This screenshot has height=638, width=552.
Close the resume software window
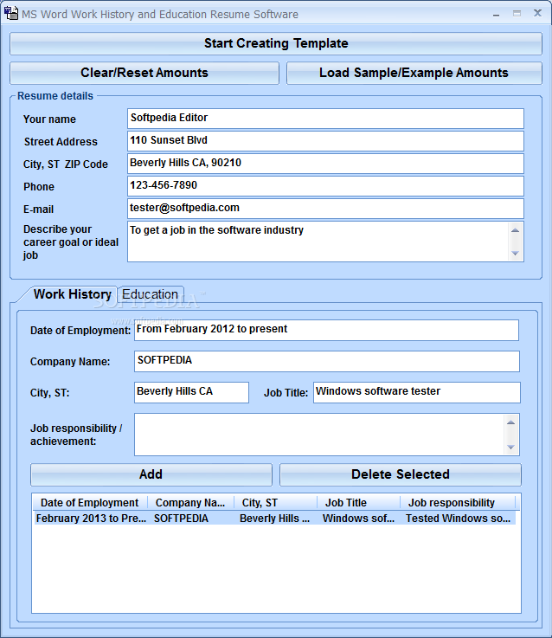click(x=537, y=14)
